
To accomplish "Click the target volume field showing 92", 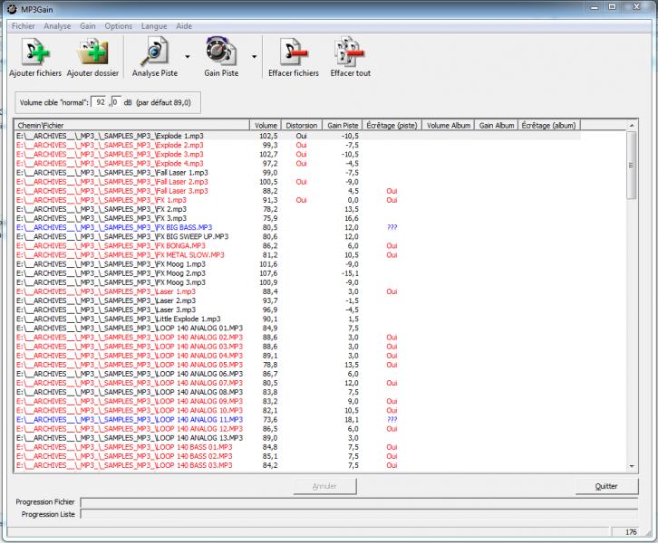I will point(99,101).
